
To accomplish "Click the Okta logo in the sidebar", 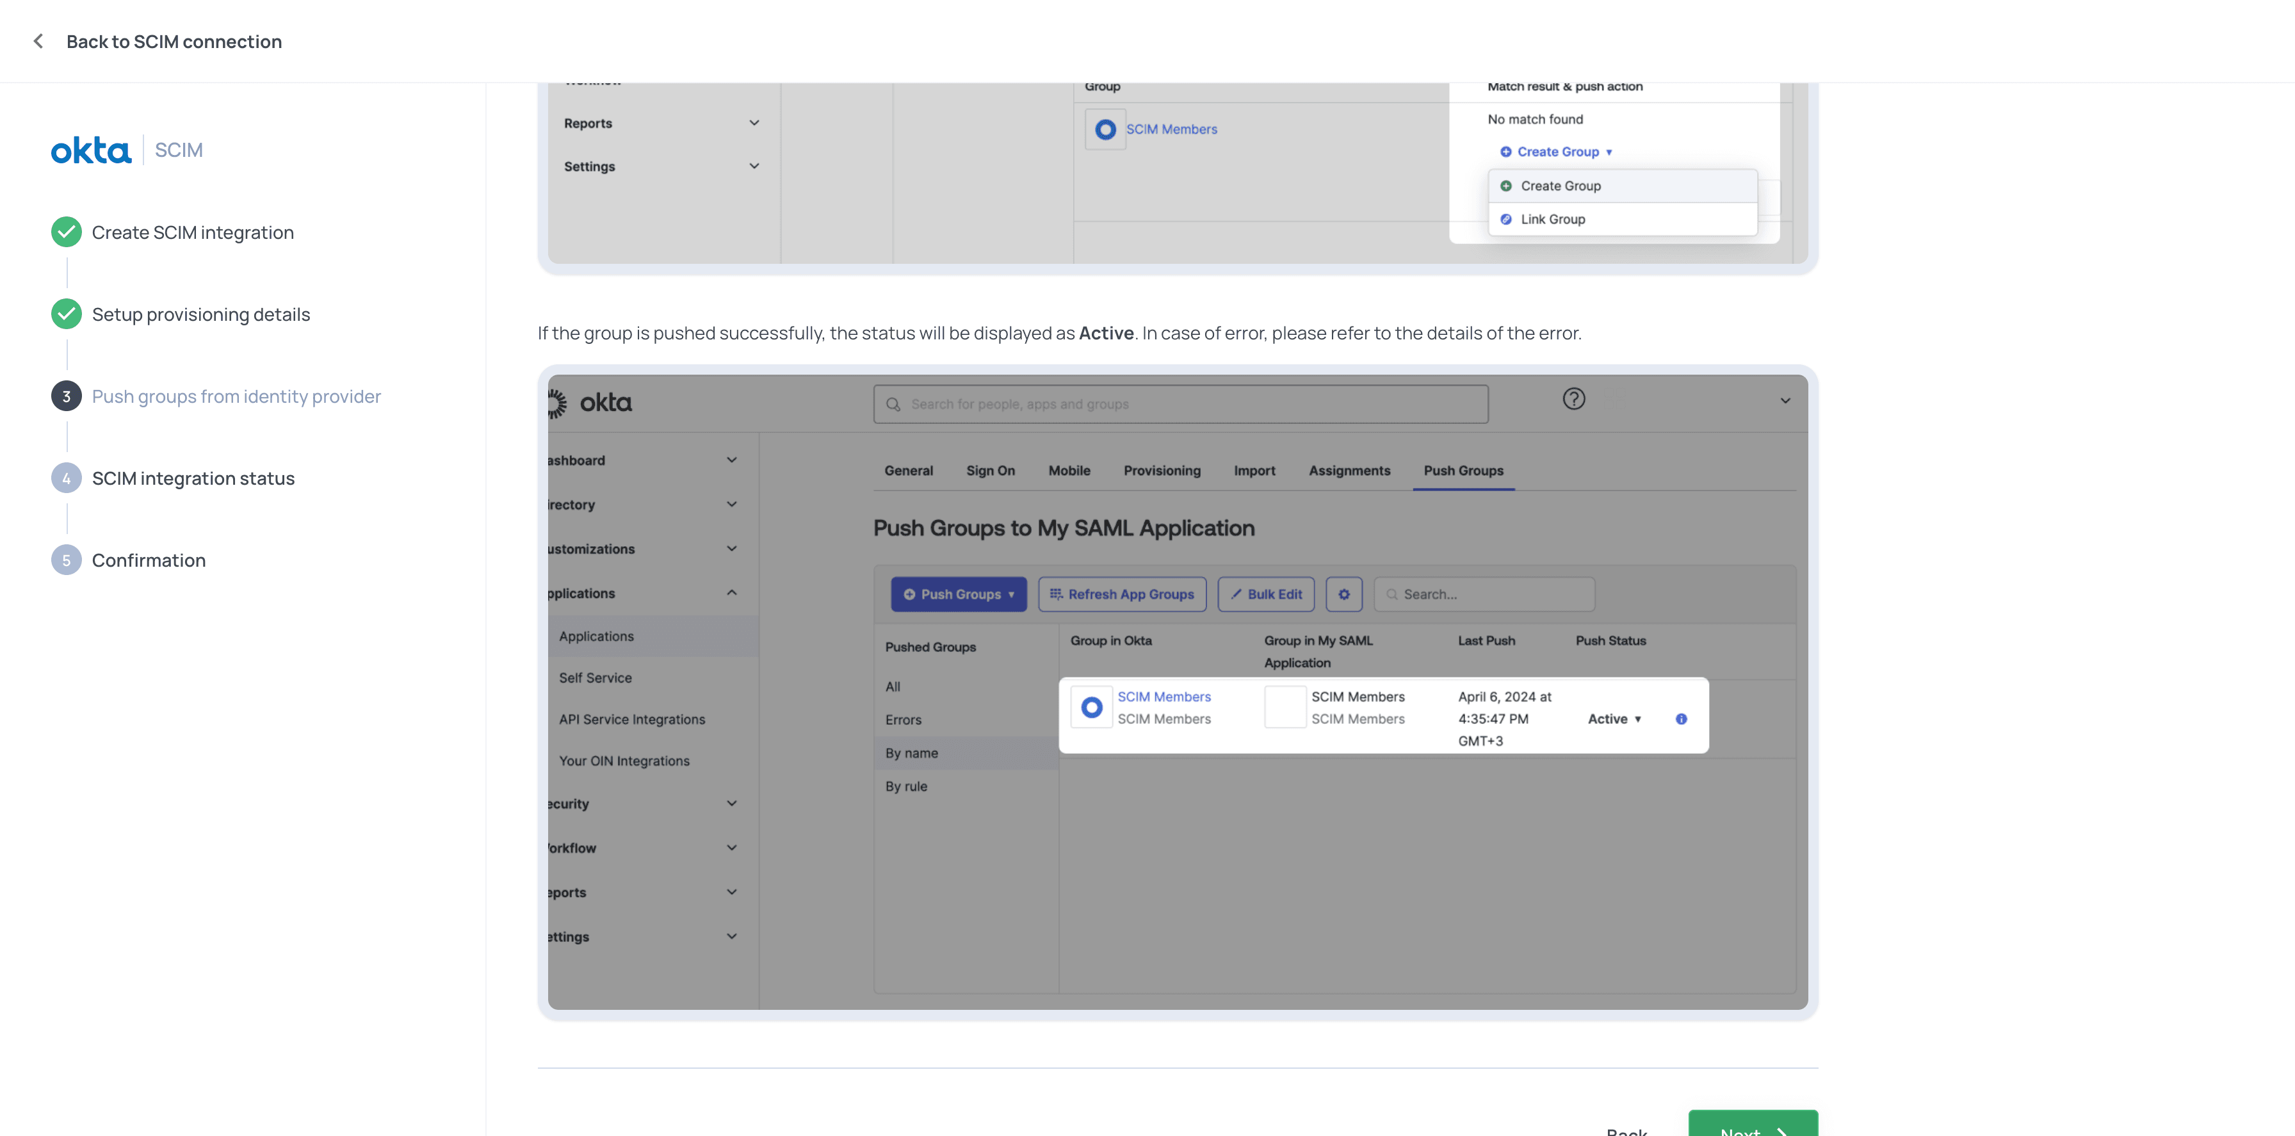I will [x=91, y=150].
